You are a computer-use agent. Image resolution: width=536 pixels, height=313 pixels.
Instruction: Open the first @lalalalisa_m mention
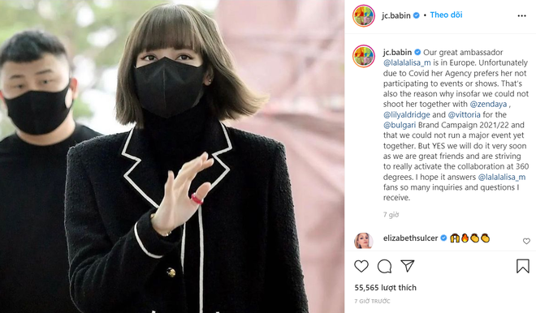tap(407, 62)
